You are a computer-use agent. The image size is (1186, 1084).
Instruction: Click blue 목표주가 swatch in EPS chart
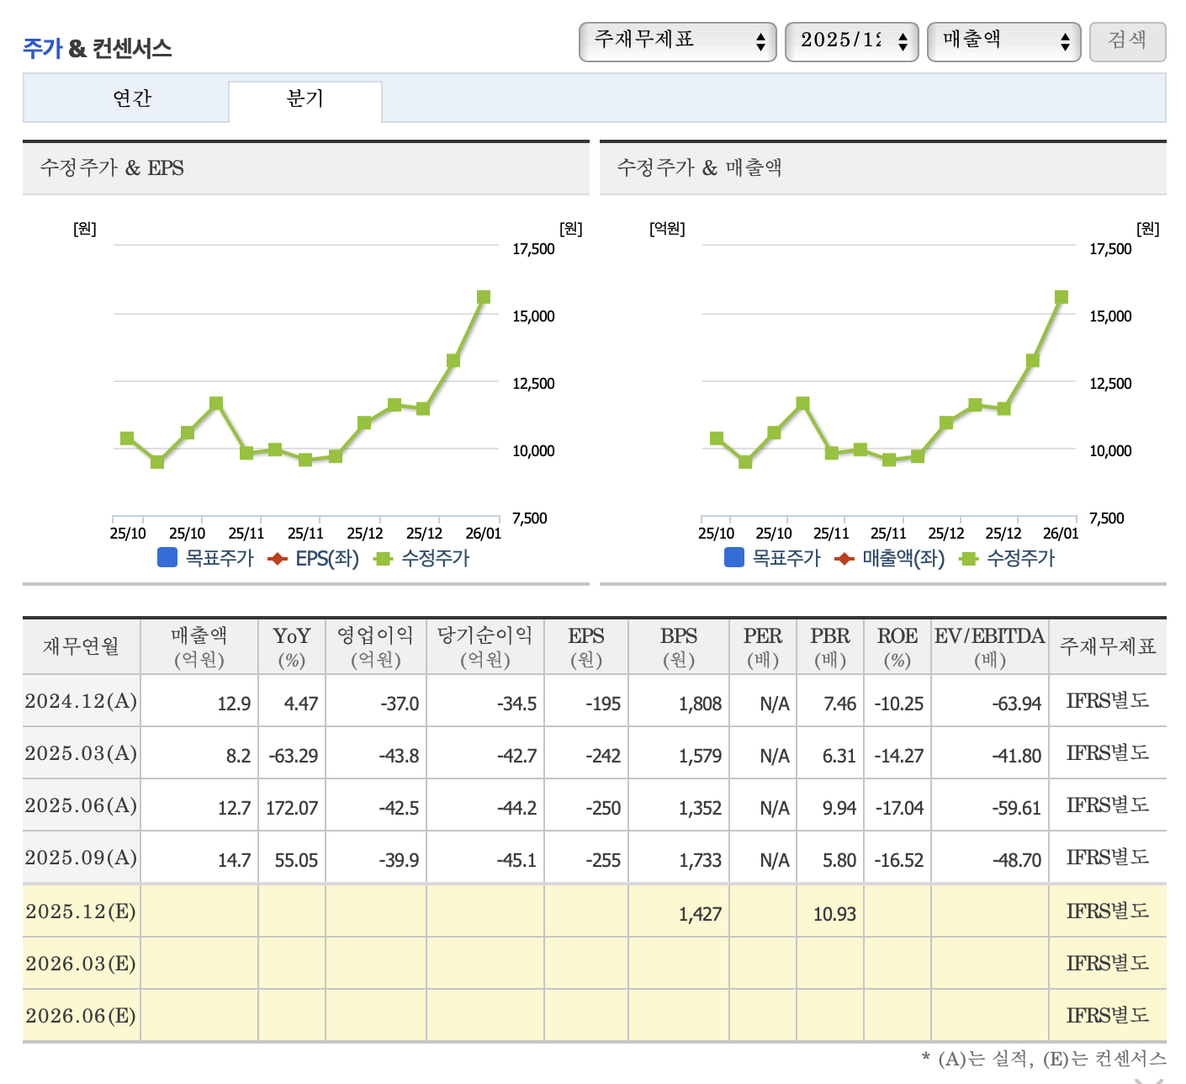point(167,557)
